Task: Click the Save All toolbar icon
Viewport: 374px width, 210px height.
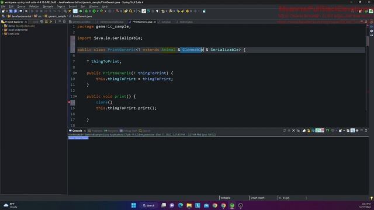Action: [15, 11]
